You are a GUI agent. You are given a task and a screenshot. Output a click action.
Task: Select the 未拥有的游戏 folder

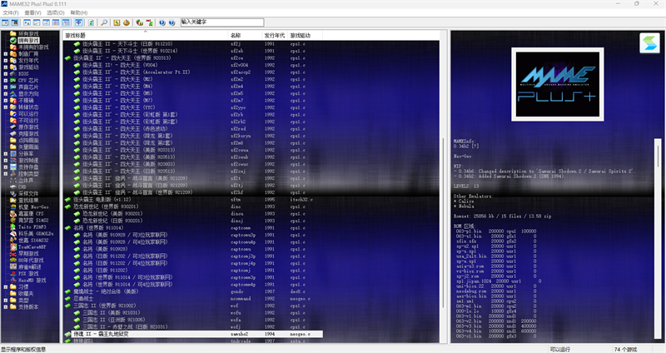(x=33, y=47)
